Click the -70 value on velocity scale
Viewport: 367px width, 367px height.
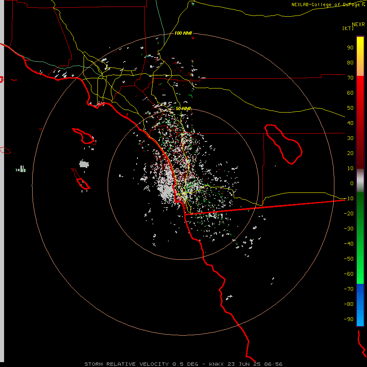coord(349,289)
